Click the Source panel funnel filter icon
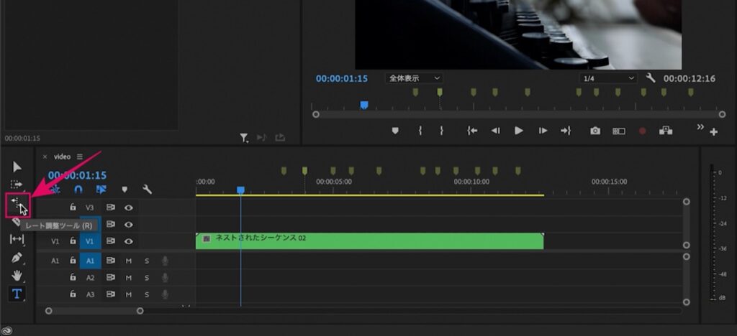Viewport: 737px width, 336px height. coord(243,138)
